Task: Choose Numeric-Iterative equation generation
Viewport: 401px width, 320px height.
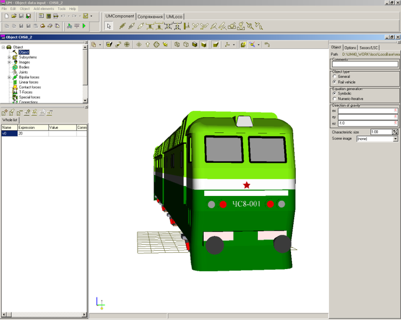Action: click(334, 99)
